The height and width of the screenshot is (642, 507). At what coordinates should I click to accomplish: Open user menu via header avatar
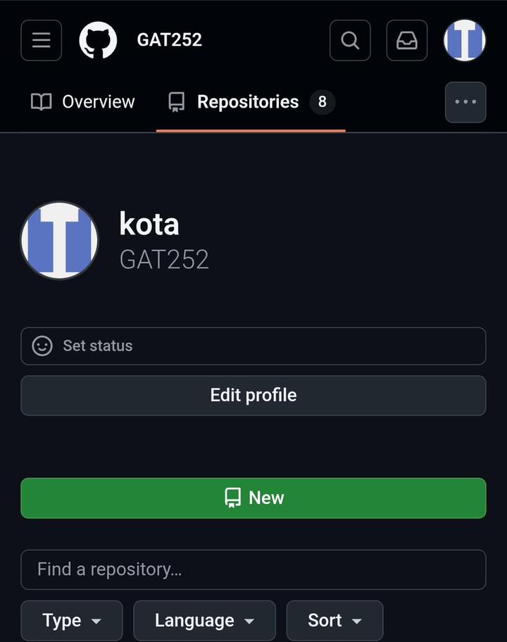[x=465, y=40]
